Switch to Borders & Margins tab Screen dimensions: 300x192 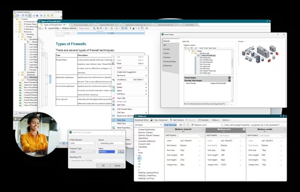169,61
